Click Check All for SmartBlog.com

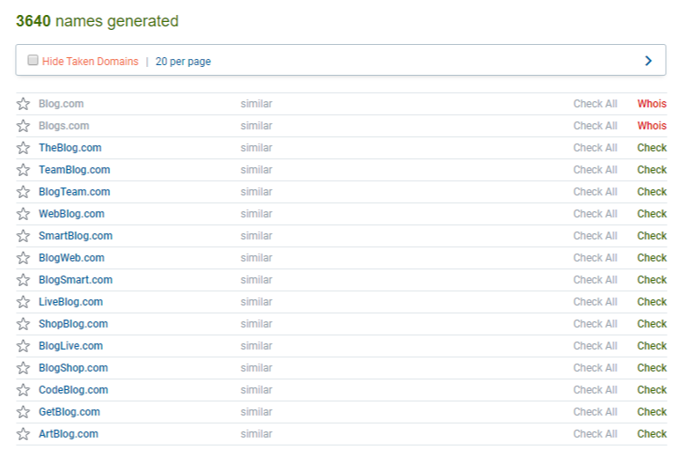coord(596,236)
